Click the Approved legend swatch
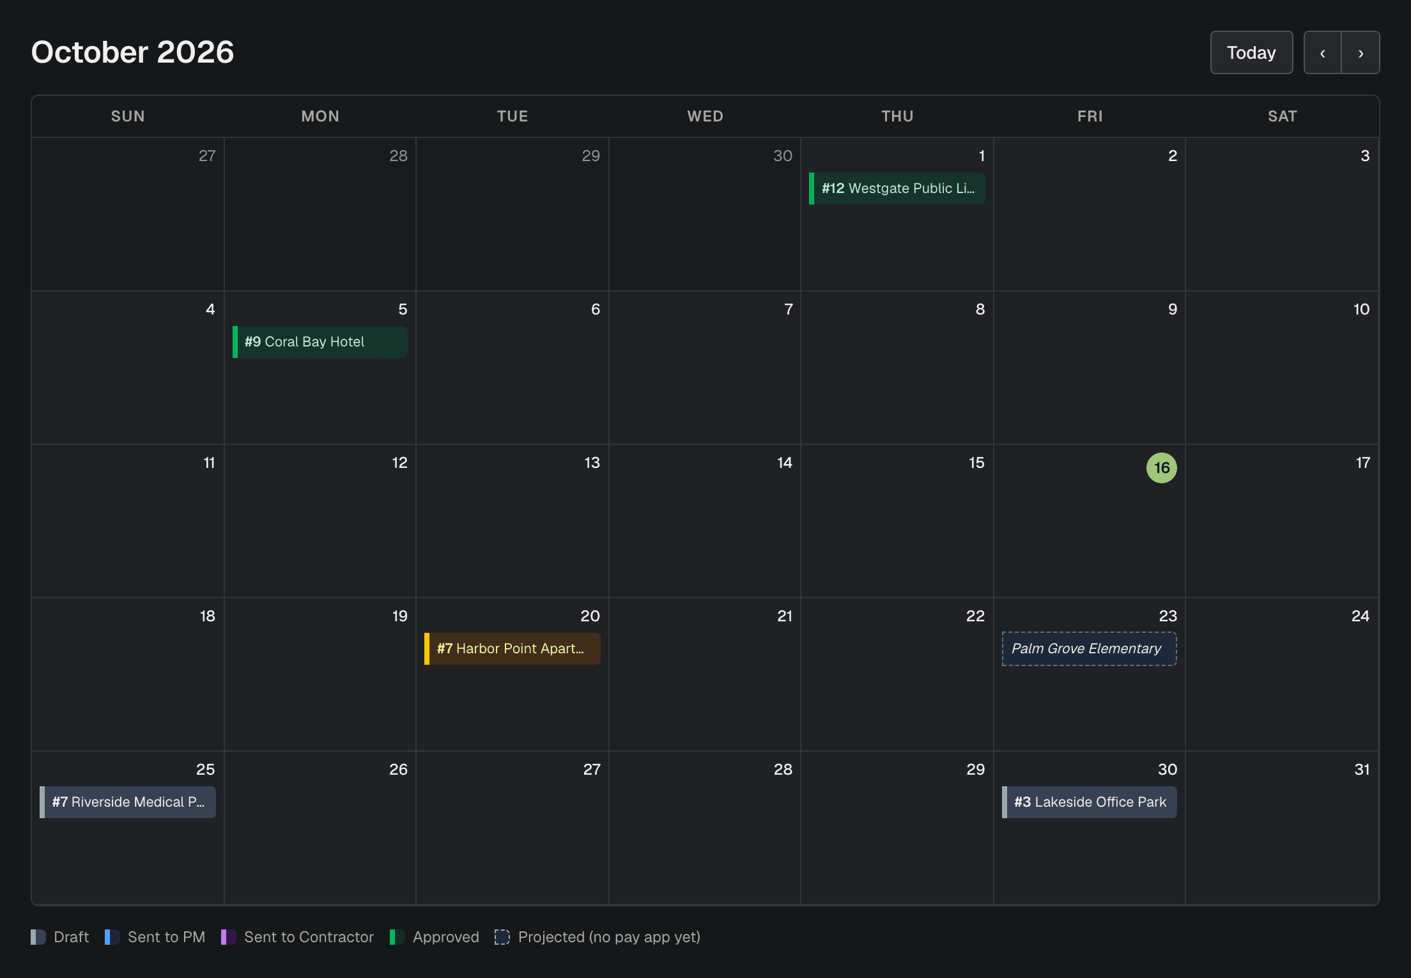Image resolution: width=1411 pixels, height=978 pixels. coord(397,937)
